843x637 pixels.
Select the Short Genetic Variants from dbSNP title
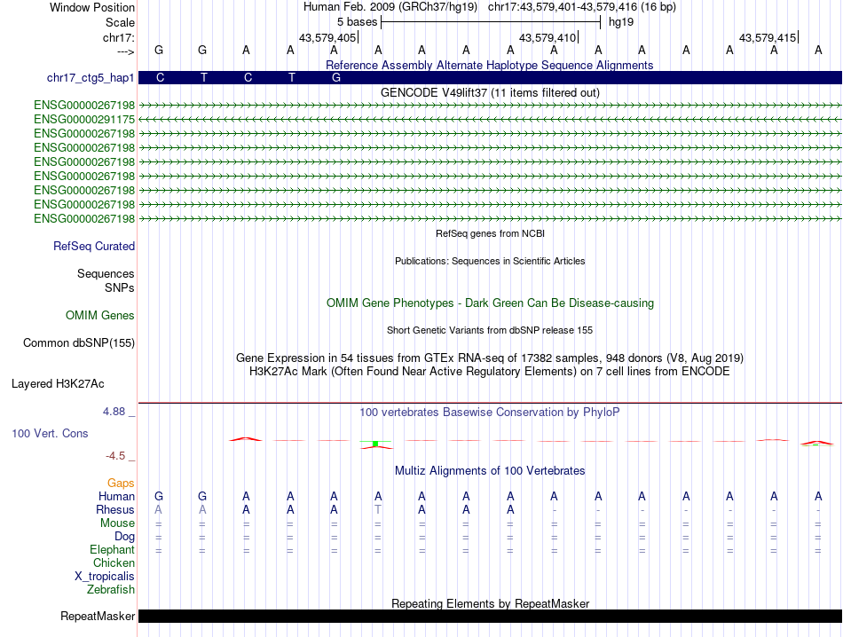point(490,331)
